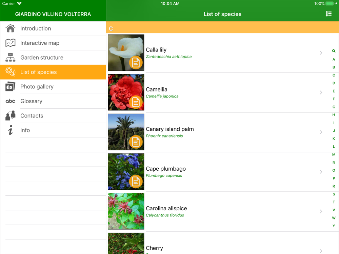The width and height of the screenshot is (339, 254).
Task: Jump to letter M in index
Action: click(x=334, y=154)
